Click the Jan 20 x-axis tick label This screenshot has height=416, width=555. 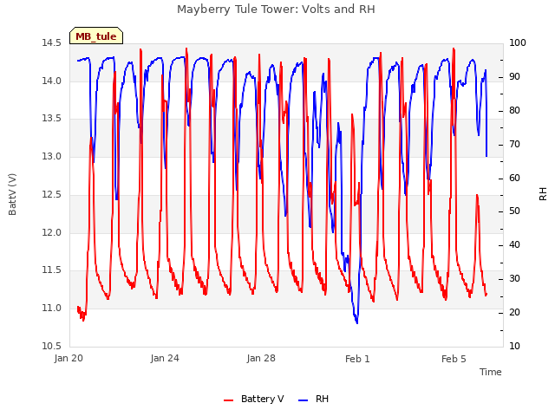click(69, 358)
